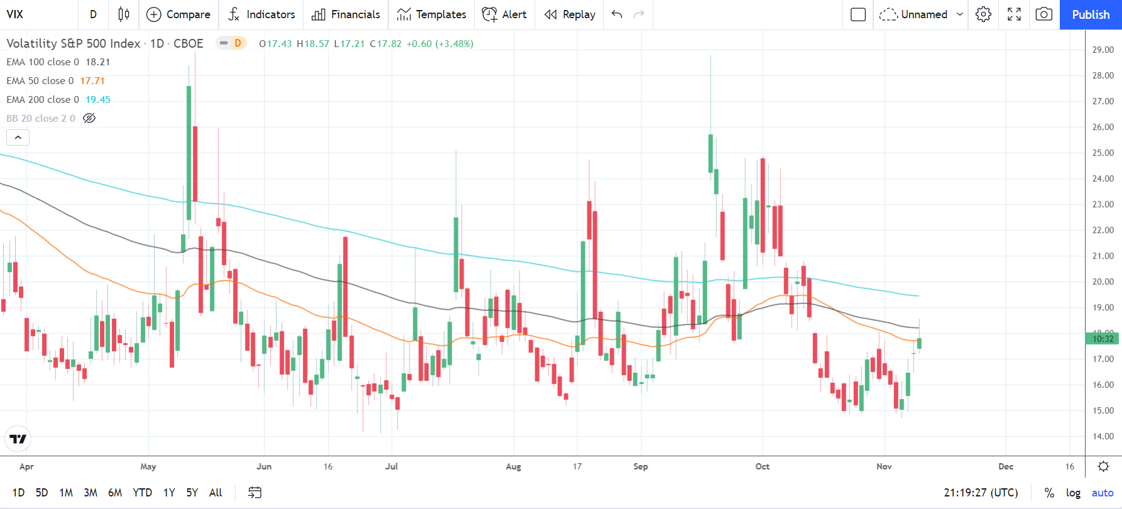The image size is (1122, 509).
Task: Click the orange EMA 50 value 17.71
Action: 92,81
